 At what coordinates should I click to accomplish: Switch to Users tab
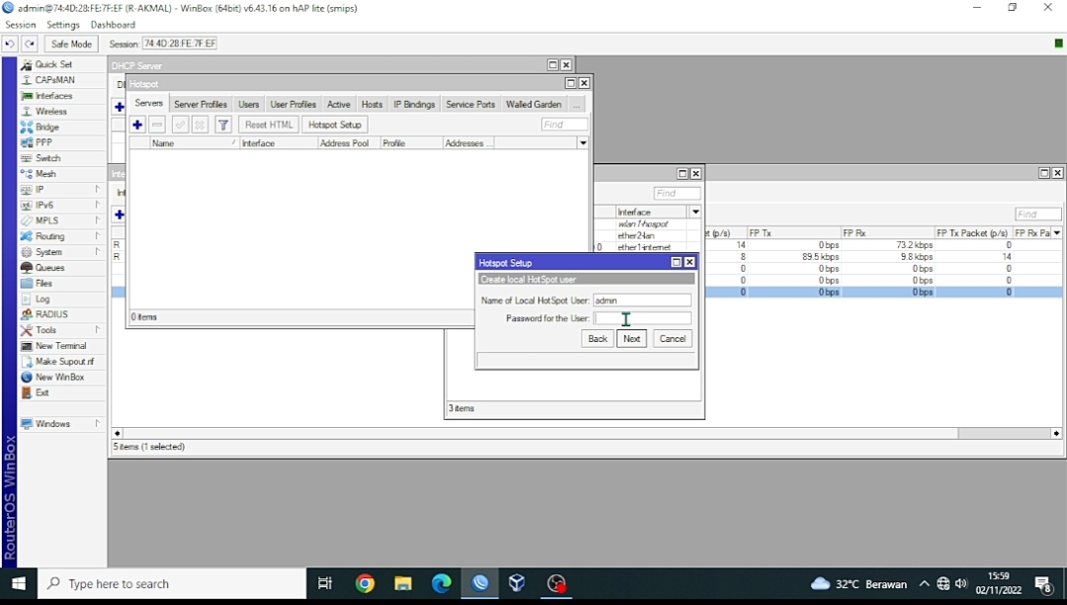[x=248, y=104]
